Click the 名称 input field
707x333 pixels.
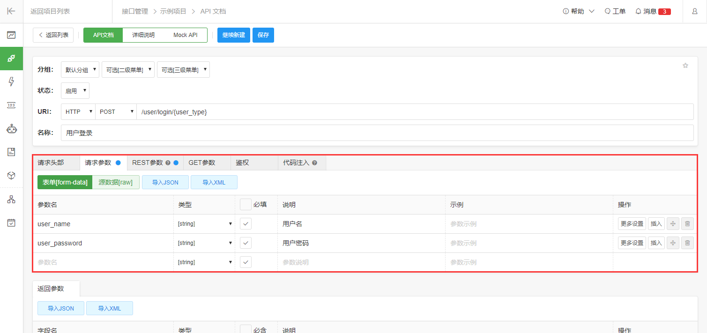click(377, 133)
